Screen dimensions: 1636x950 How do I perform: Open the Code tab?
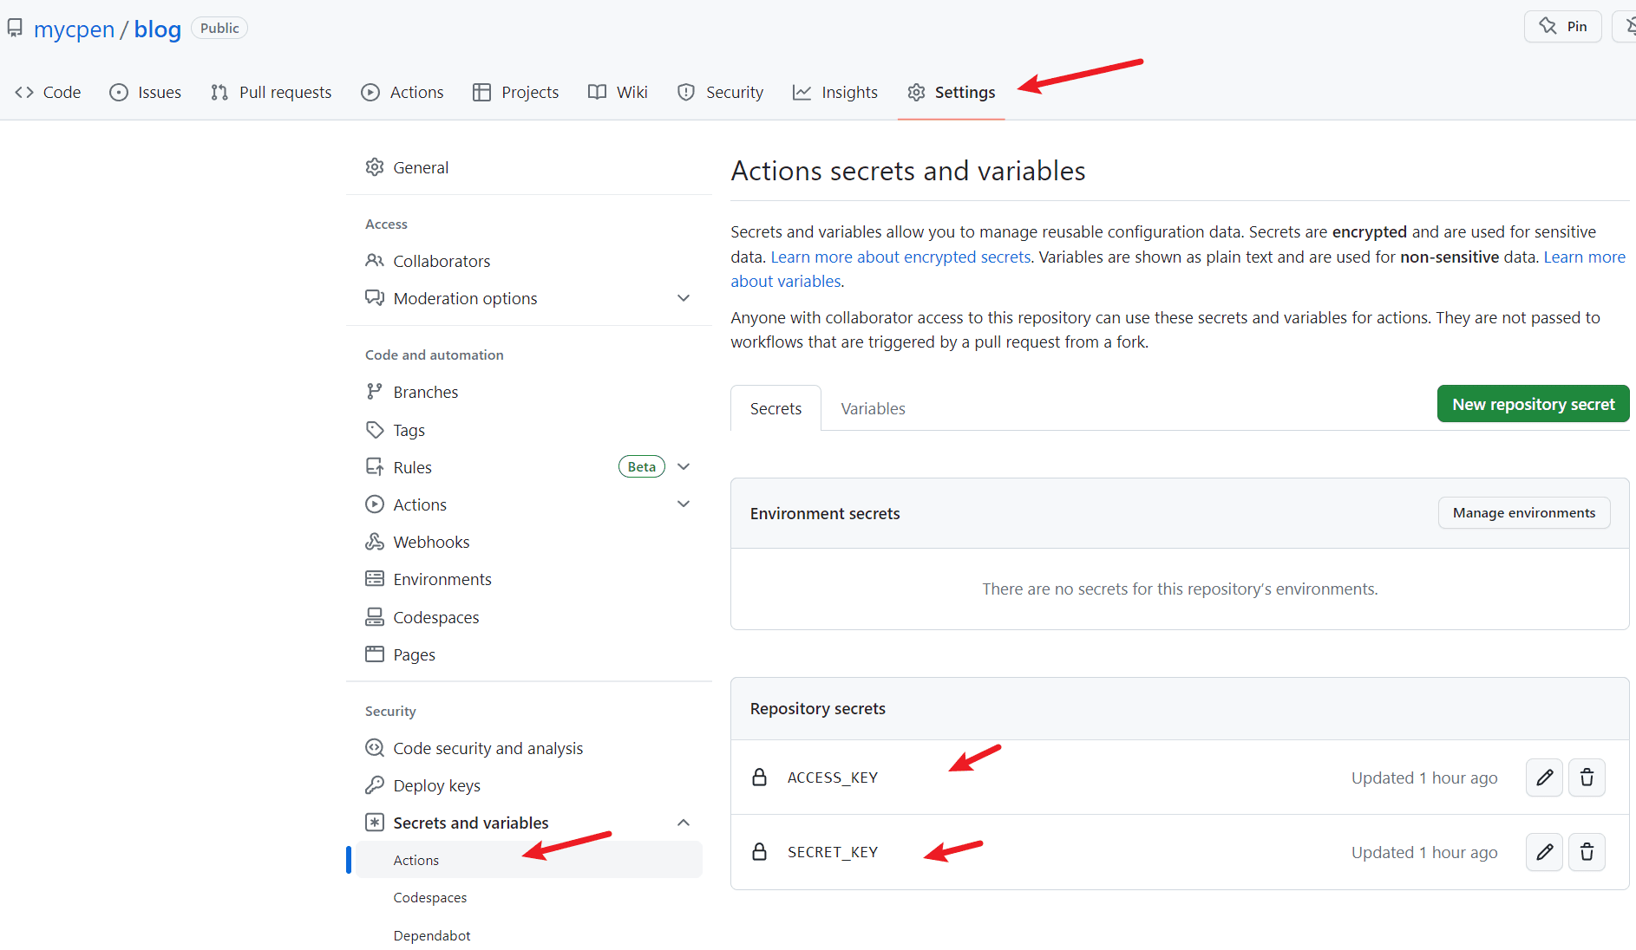coord(48,92)
